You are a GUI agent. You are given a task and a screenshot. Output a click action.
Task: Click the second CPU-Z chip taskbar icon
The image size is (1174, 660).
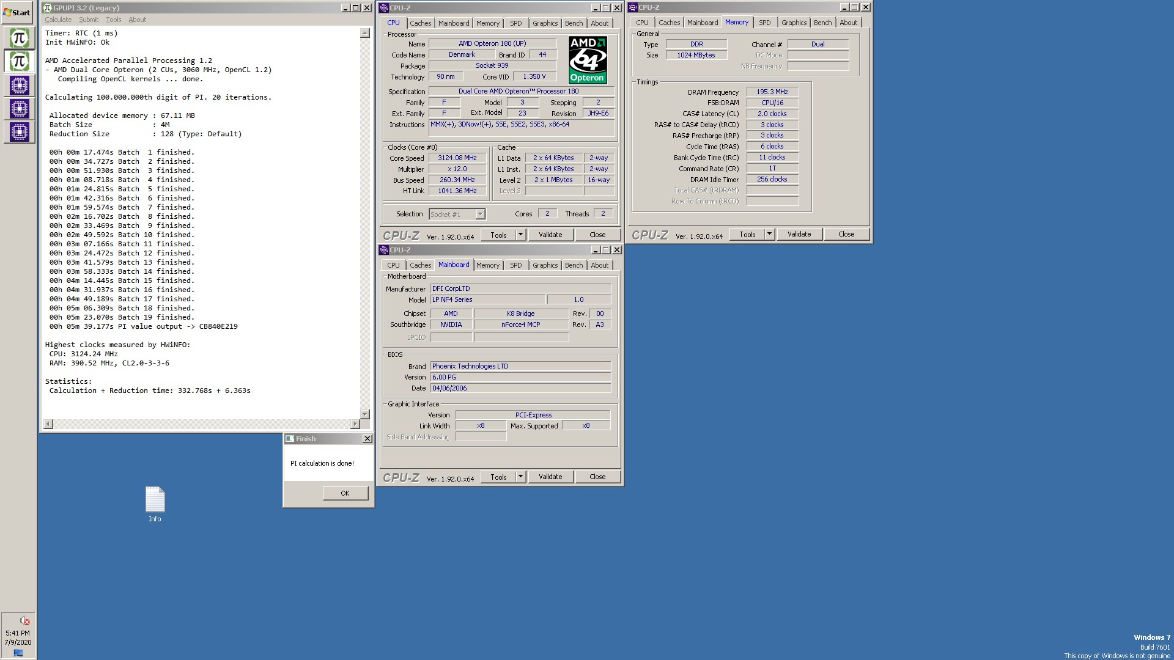click(19, 109)
